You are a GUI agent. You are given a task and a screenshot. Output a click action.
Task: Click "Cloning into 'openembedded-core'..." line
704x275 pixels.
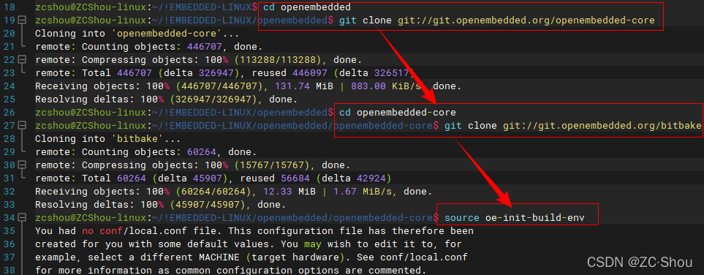click(137, 34)
